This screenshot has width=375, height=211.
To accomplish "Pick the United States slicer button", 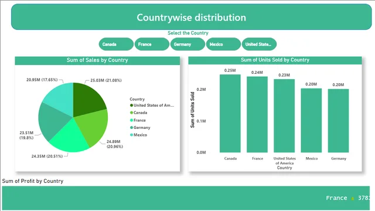I will (259, 45).
